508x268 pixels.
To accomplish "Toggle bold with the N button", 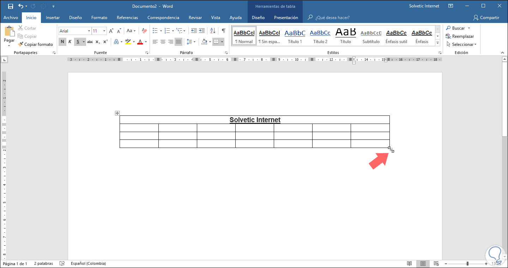I will [62, 42].
